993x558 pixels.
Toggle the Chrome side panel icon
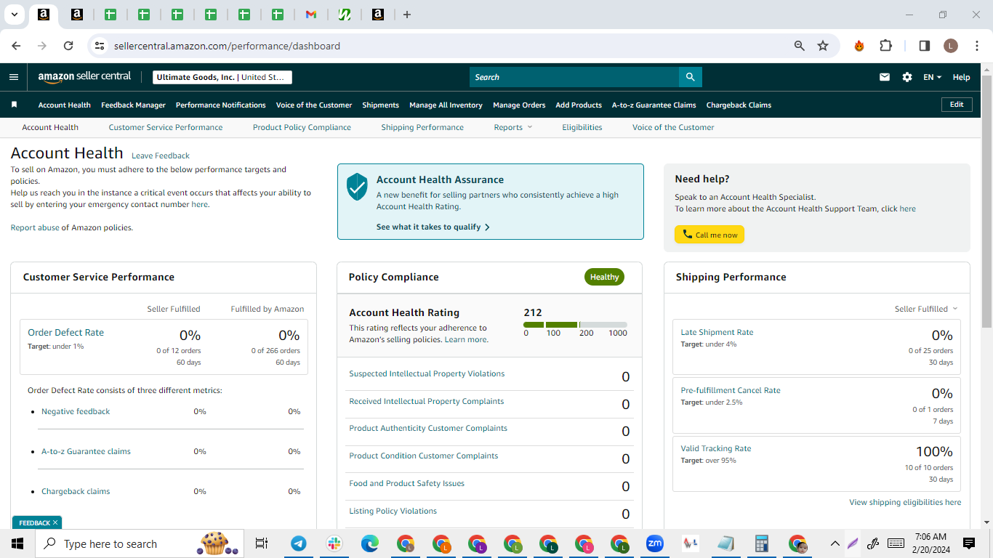point(925,46)
